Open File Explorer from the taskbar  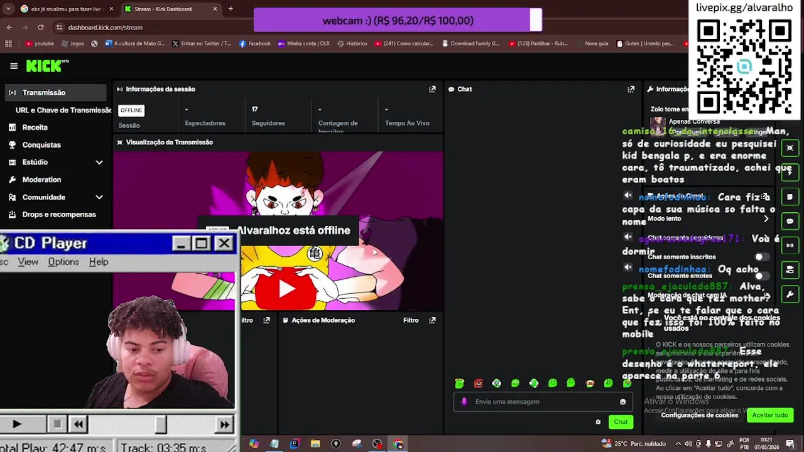click(315, 444)
